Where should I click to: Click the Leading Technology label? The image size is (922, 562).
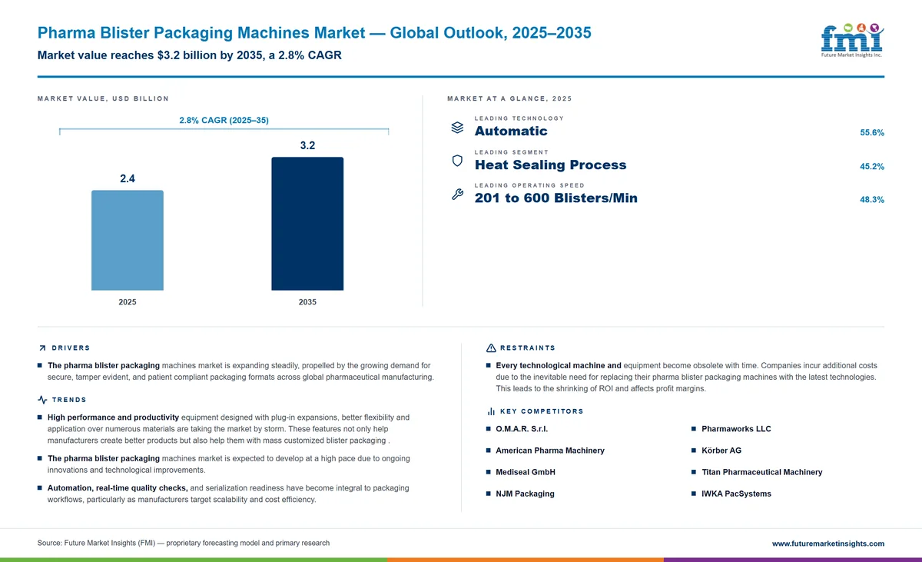coord(519,118)
